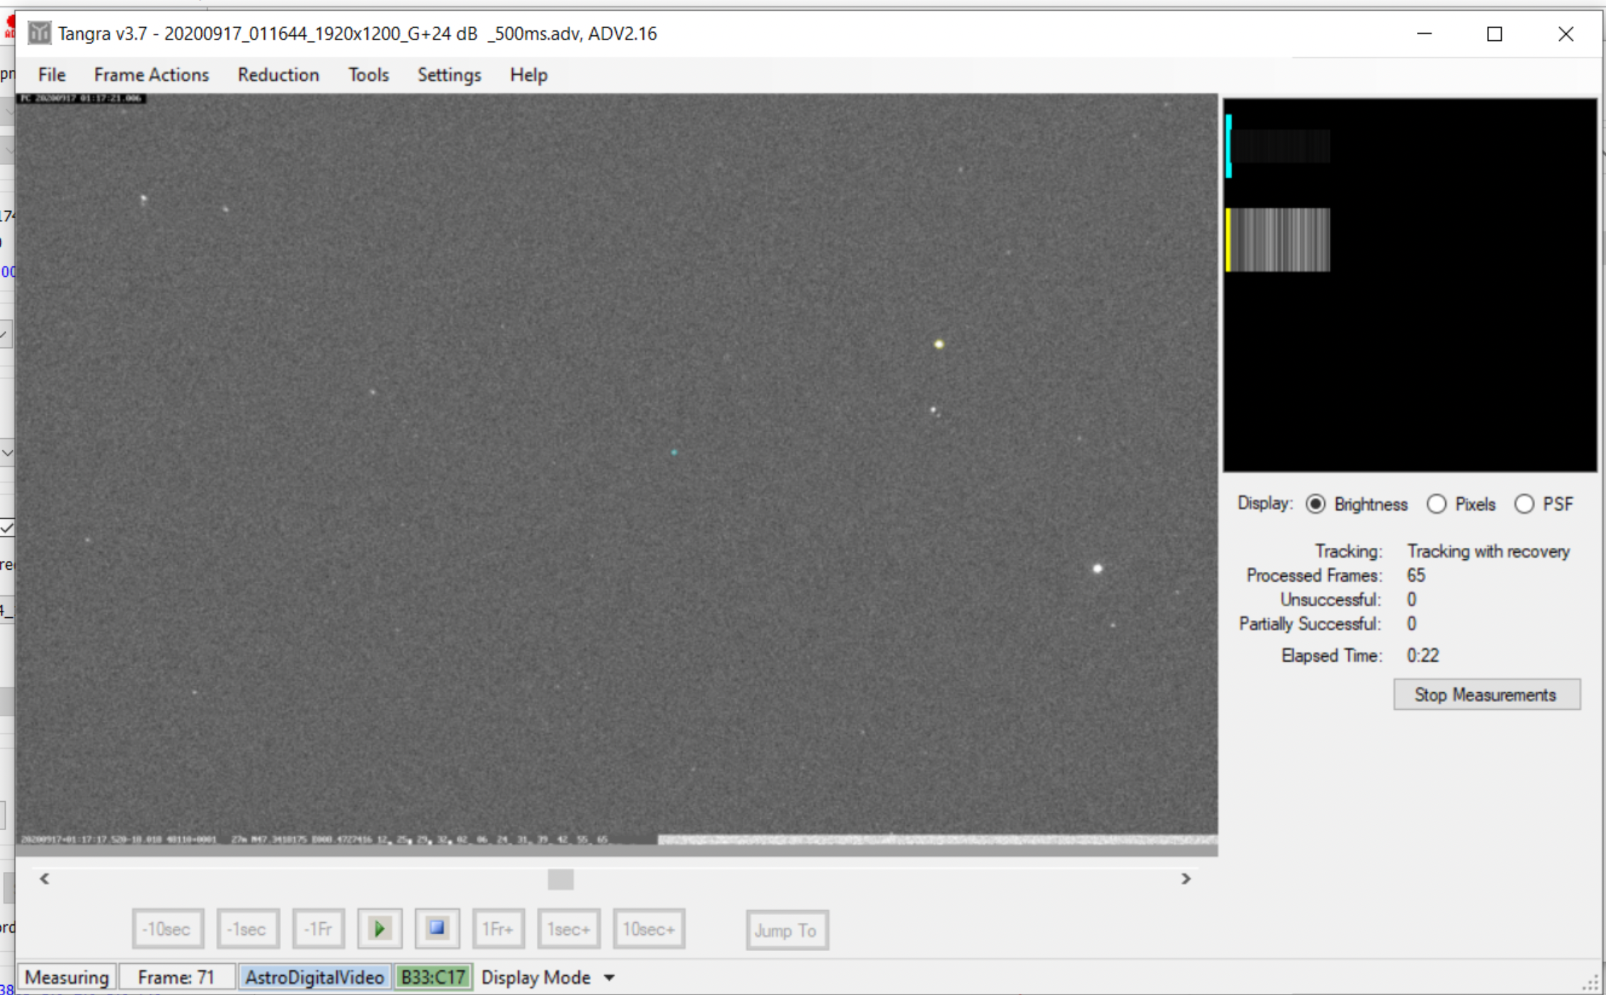Screen dimensions: 1606x995
Task: Skip forward ten seconds
Action: pos(648,928)
